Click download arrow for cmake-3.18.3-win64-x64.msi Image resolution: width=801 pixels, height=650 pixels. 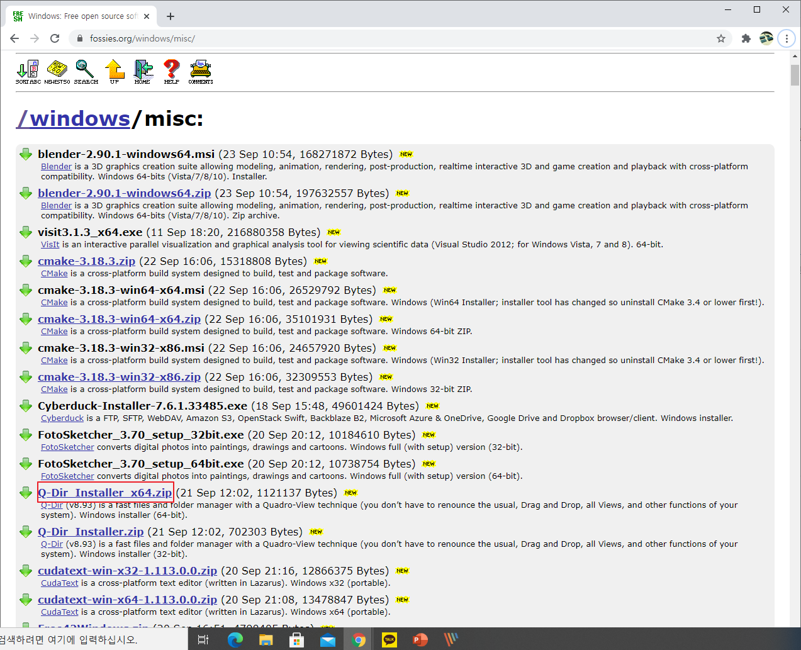tap(26, 290)
